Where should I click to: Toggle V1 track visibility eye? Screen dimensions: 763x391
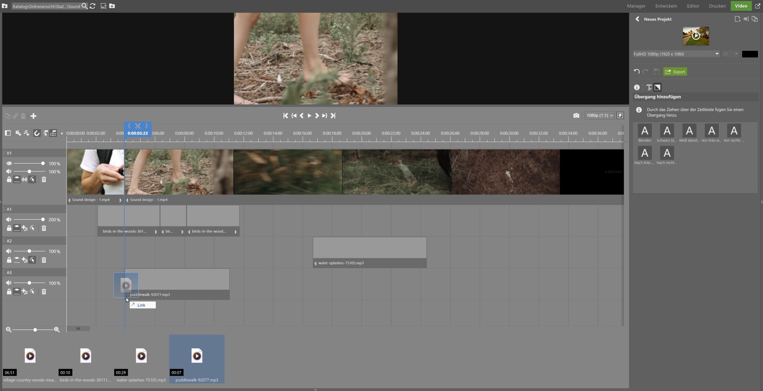[x=9, y=163]
